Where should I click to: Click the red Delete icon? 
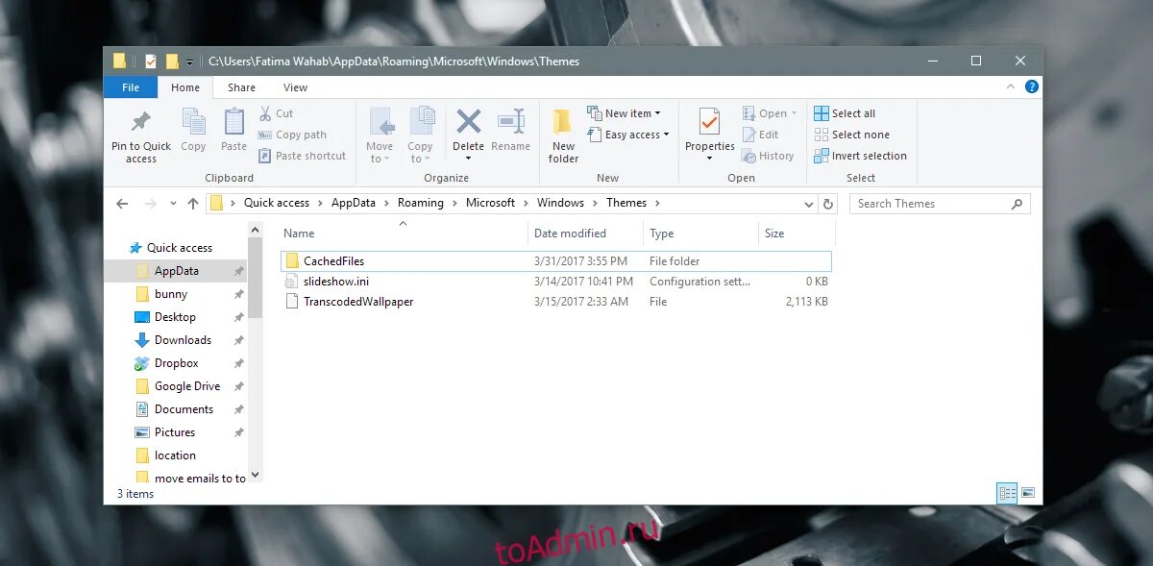click(468, 122)
